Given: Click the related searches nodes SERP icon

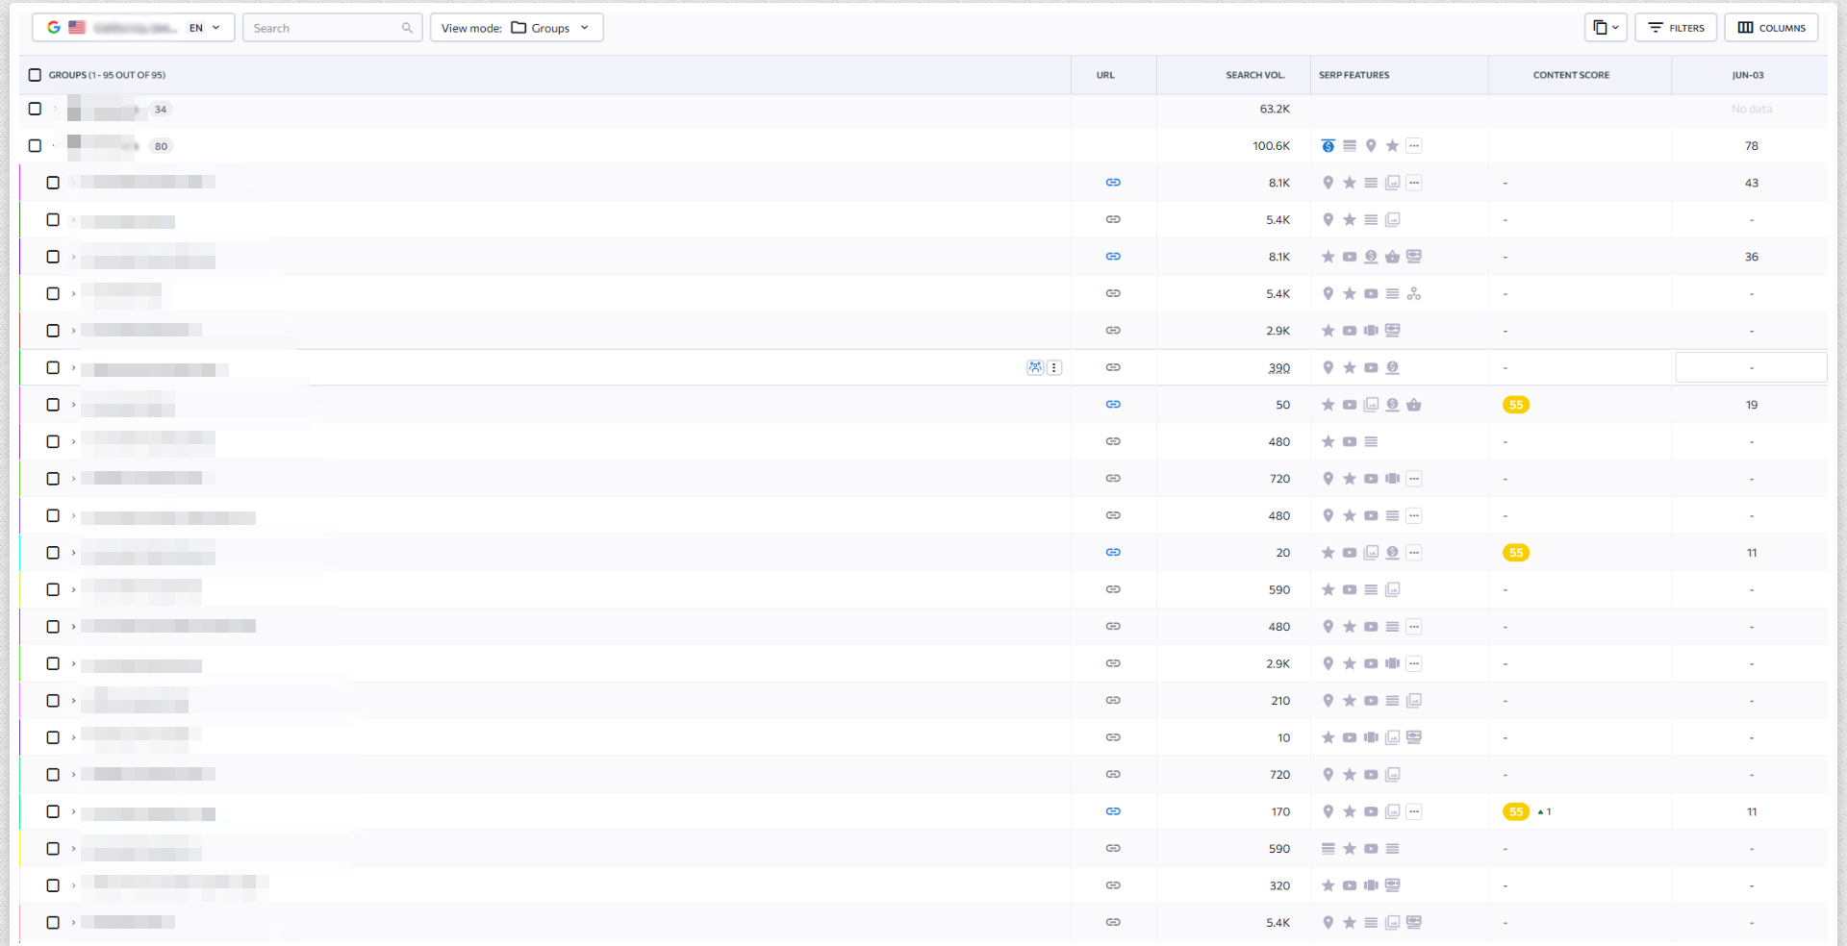Looking at the screenshot, I should tap(1413, 294).
